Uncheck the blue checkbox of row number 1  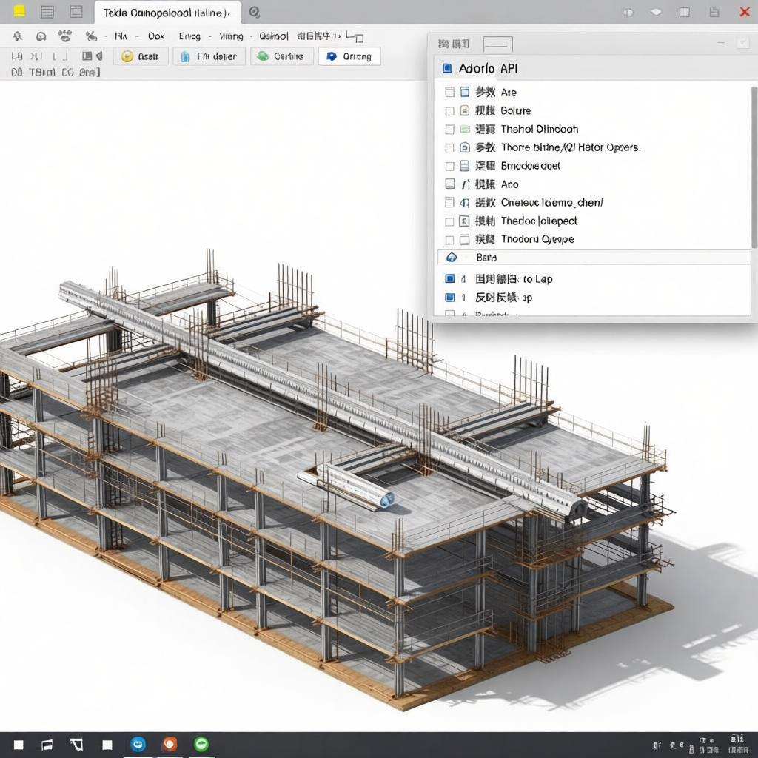[x=449, y=298]
